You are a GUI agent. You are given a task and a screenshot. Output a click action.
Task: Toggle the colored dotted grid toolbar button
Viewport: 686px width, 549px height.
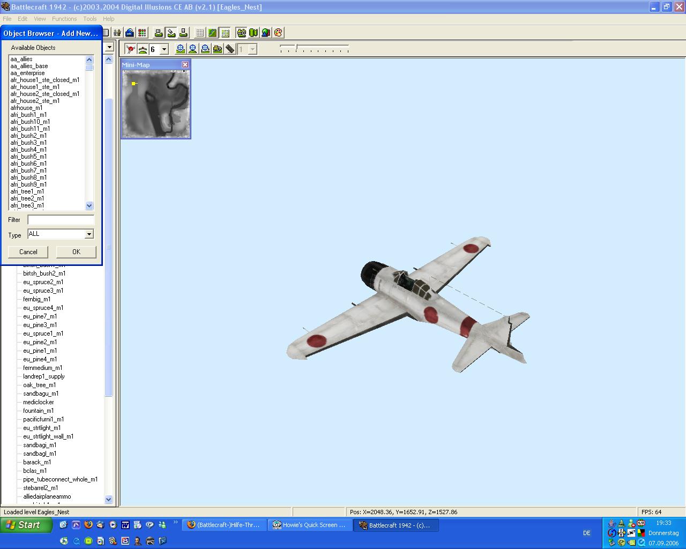(x=225, y=33)
